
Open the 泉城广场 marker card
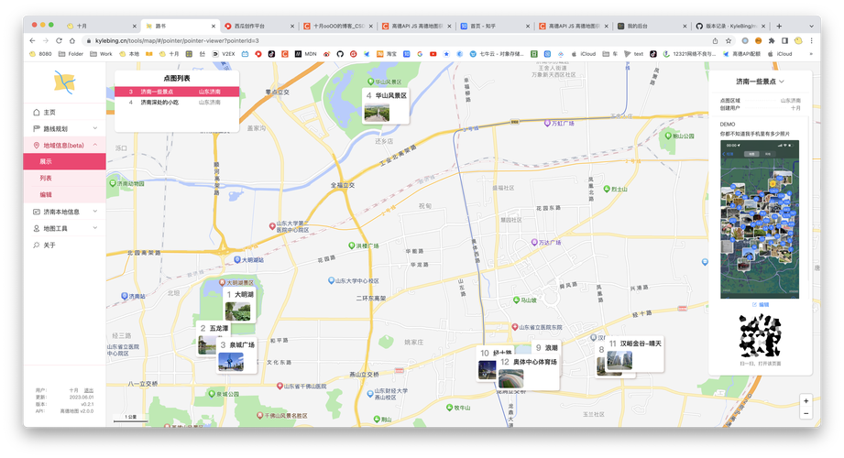(x=236, y=355)
